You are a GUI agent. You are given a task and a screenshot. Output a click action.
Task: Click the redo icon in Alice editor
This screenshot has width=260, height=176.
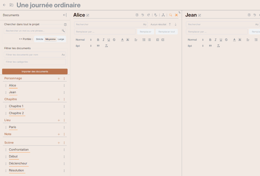coord(149,15)
